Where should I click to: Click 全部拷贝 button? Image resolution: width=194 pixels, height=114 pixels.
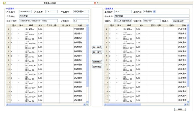tap(97, 62)
